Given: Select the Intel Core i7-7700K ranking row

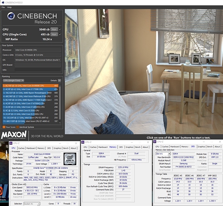Looking at the screenshot, I should pyautogui.click(x=31, y=89).
